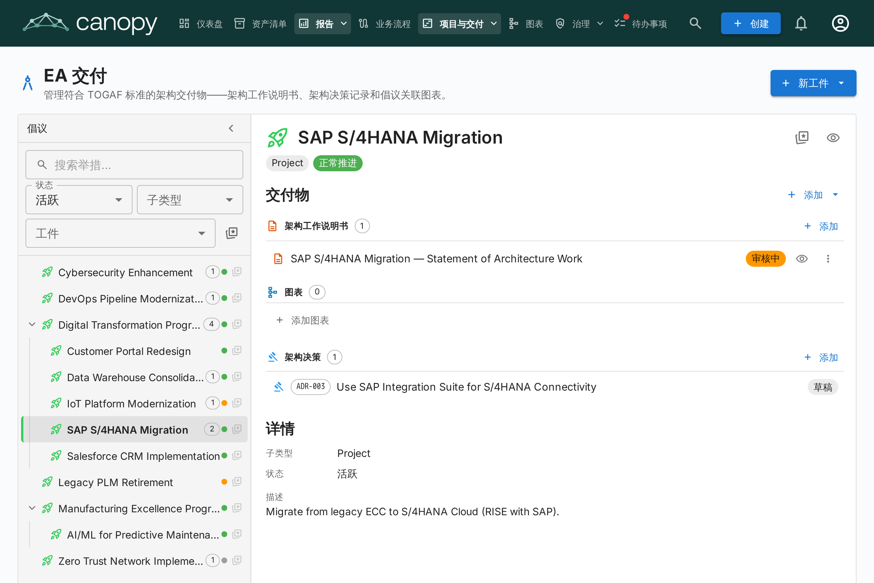Image resolution: width=874 pixels, height=583 pixels.
Task: Click the artifact icon on the SAP S/4HANA Migration tree row
Action: 237,430
